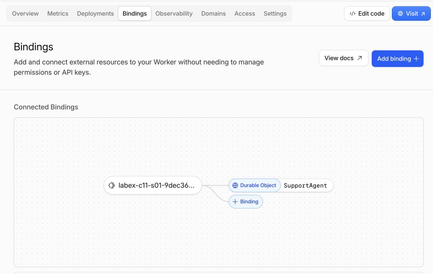The width and height of the screenshot is (433, 274).
Task: Click the + Binding node in graph
Action: point(246,202)
